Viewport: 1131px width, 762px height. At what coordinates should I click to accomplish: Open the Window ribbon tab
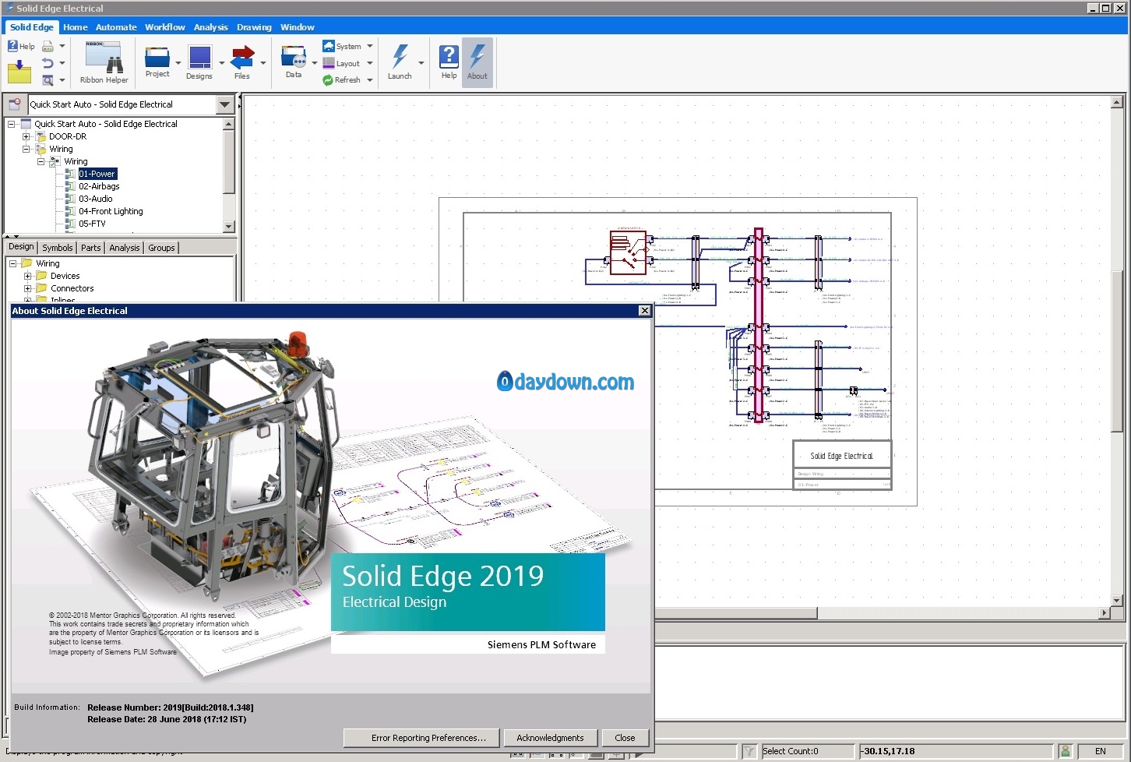[298, 26]
